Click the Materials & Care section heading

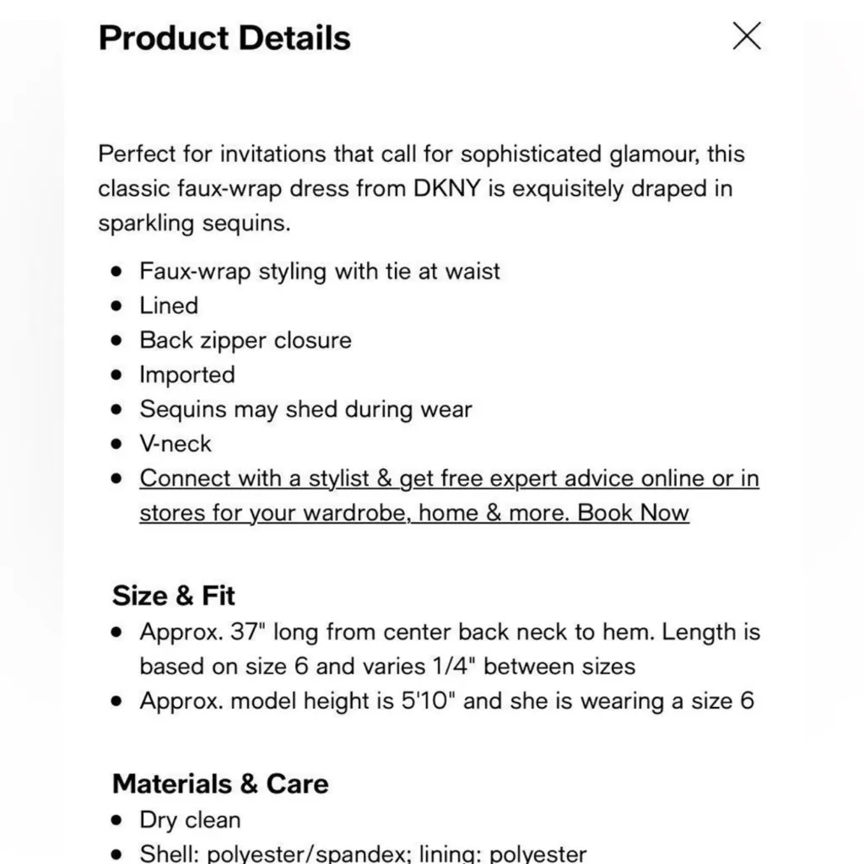(220, 784)
